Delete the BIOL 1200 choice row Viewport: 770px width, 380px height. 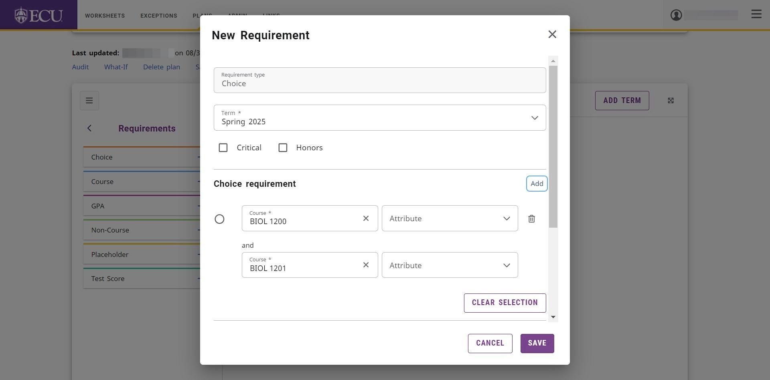[531, 219]
